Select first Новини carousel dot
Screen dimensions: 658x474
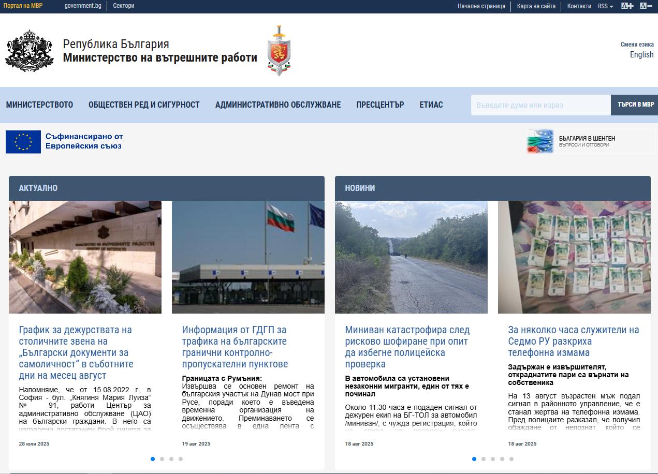[x=474, y=459]
